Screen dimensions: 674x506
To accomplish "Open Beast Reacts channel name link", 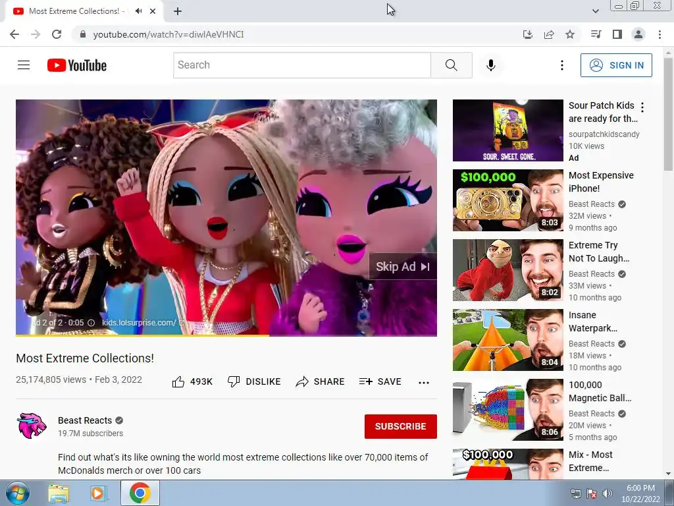I will coord(85,420).
